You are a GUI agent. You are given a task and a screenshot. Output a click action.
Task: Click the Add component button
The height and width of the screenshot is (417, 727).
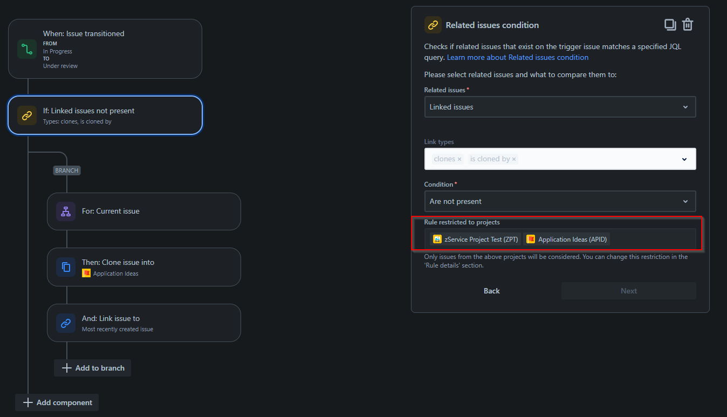pos(57,402)
